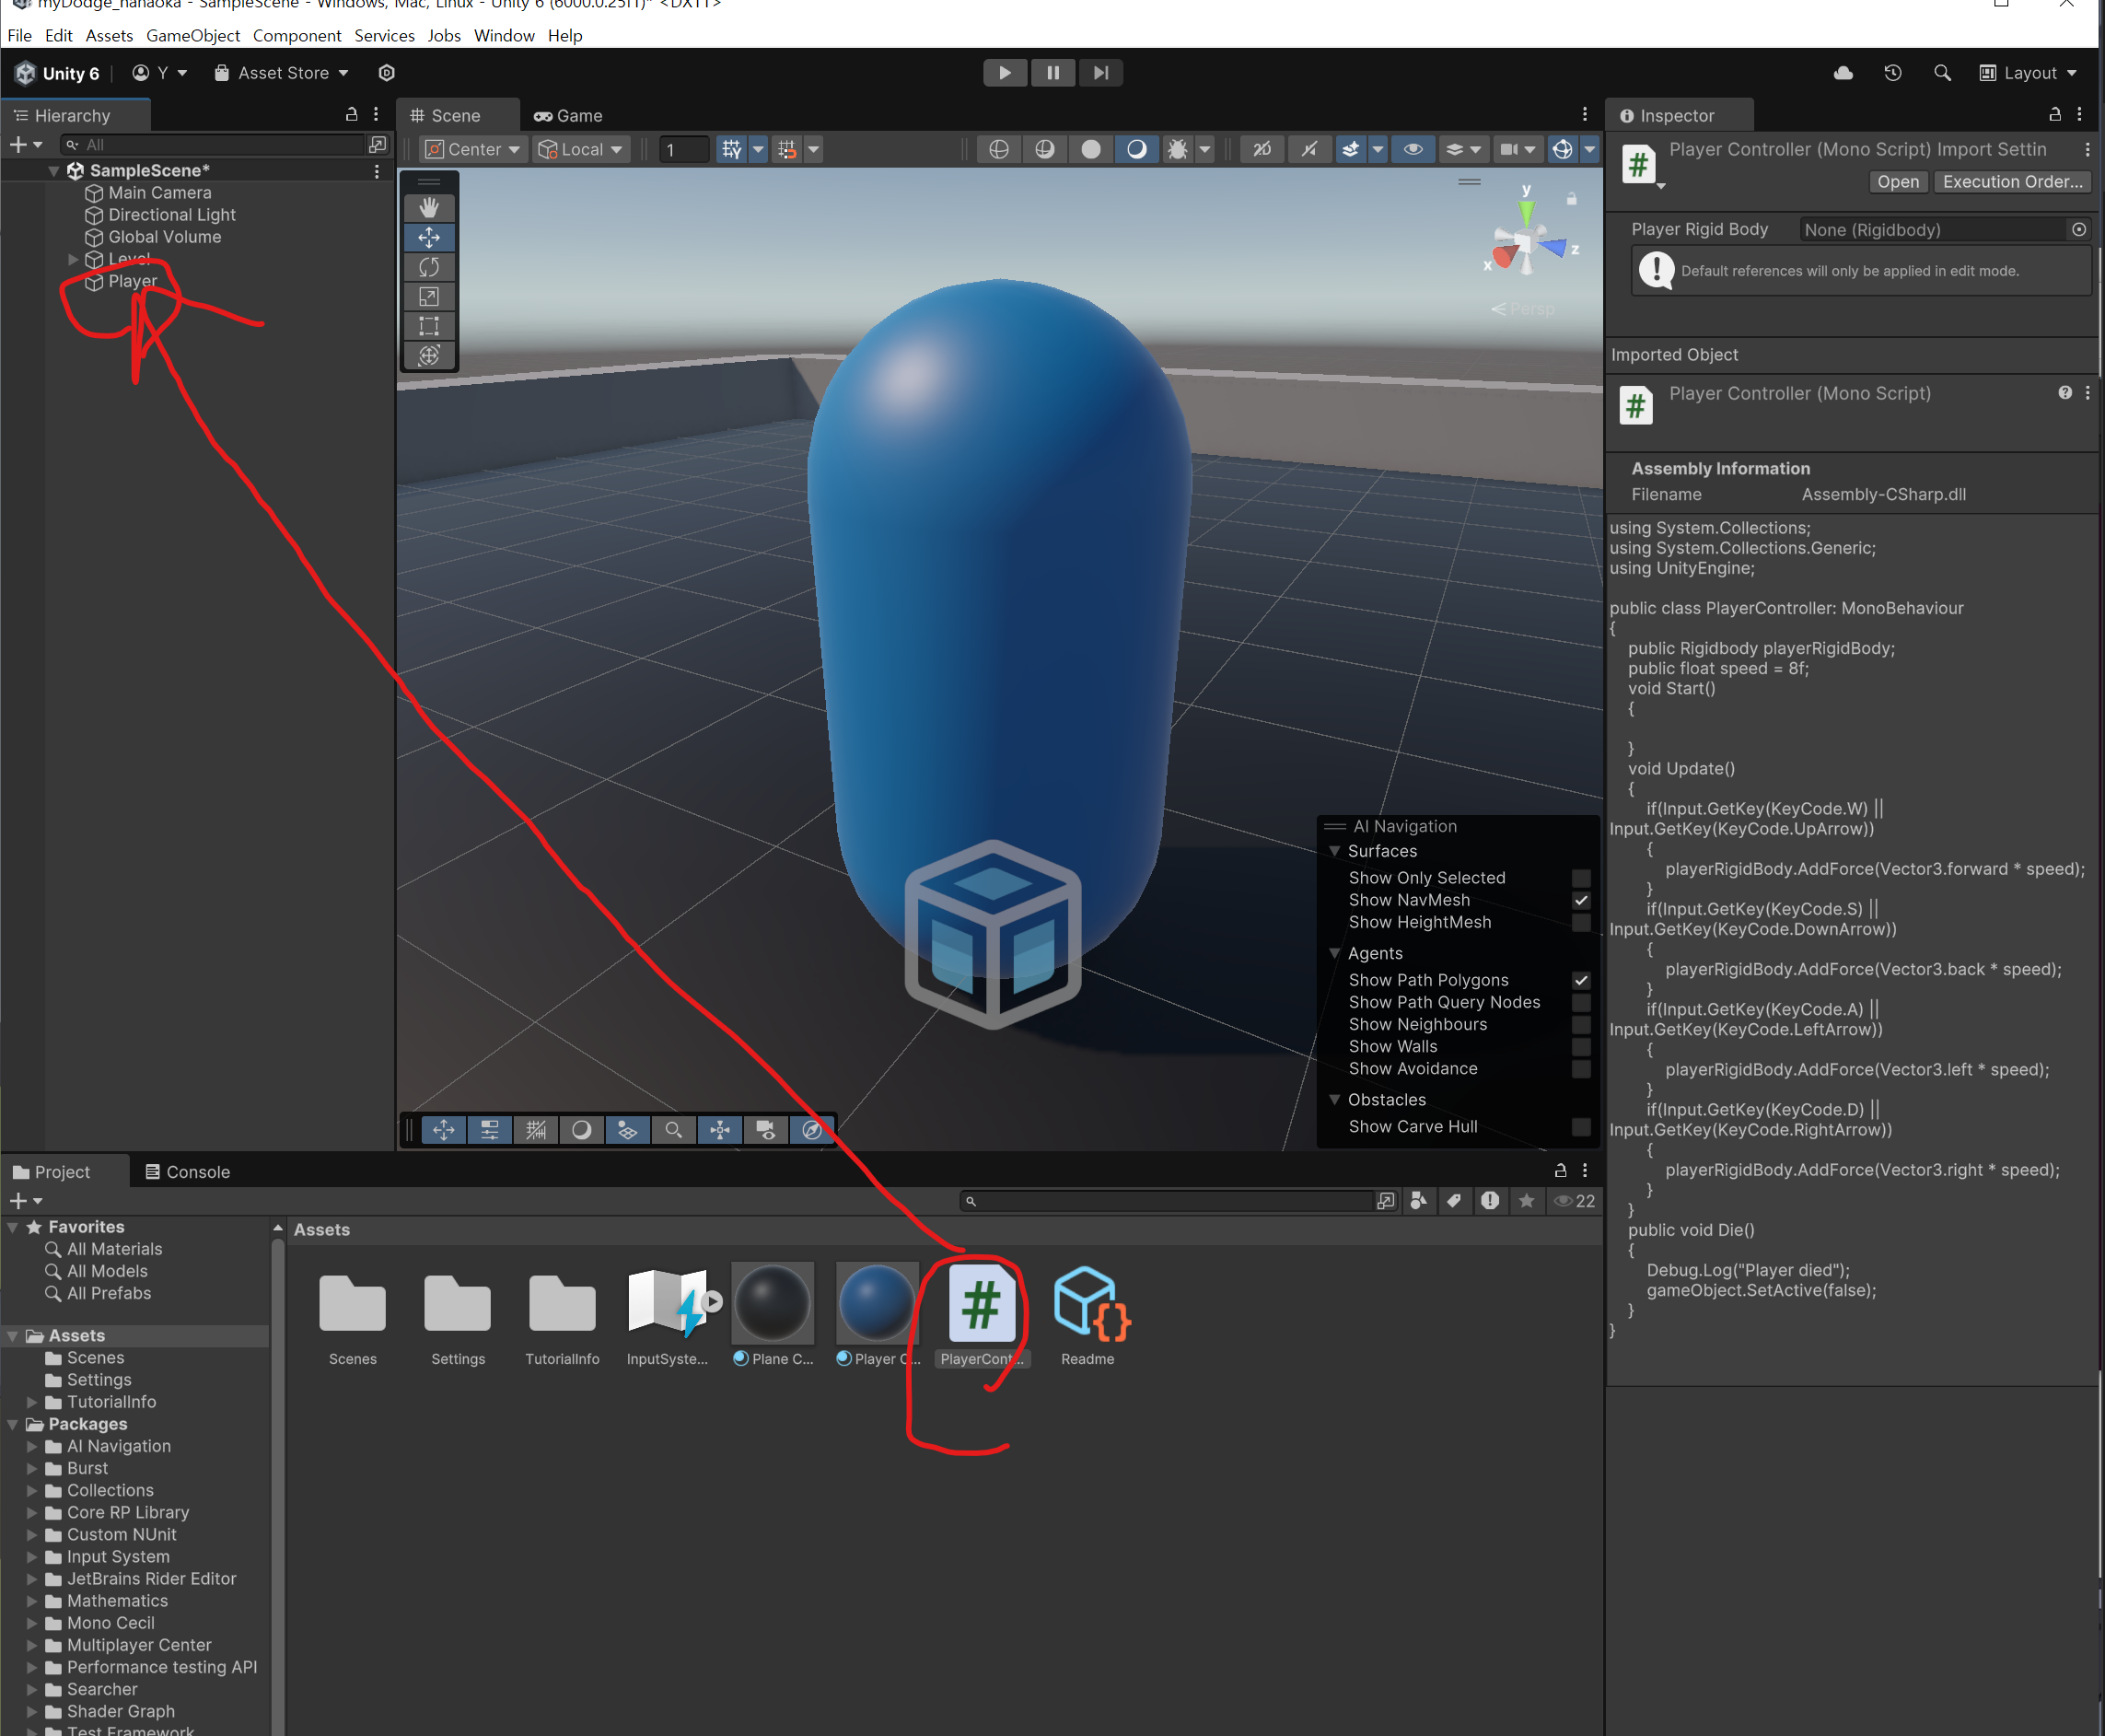Viewport: 2105px width, 1736px height.
Task: Click the Open script button
Action: [x=1897, y=182]
